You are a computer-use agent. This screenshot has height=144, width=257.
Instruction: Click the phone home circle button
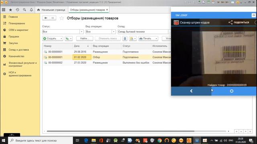tap(232, 91)
